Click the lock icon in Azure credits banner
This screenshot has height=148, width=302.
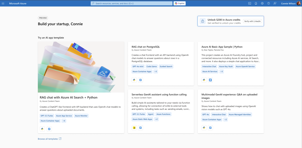click(x=203, y=21)
